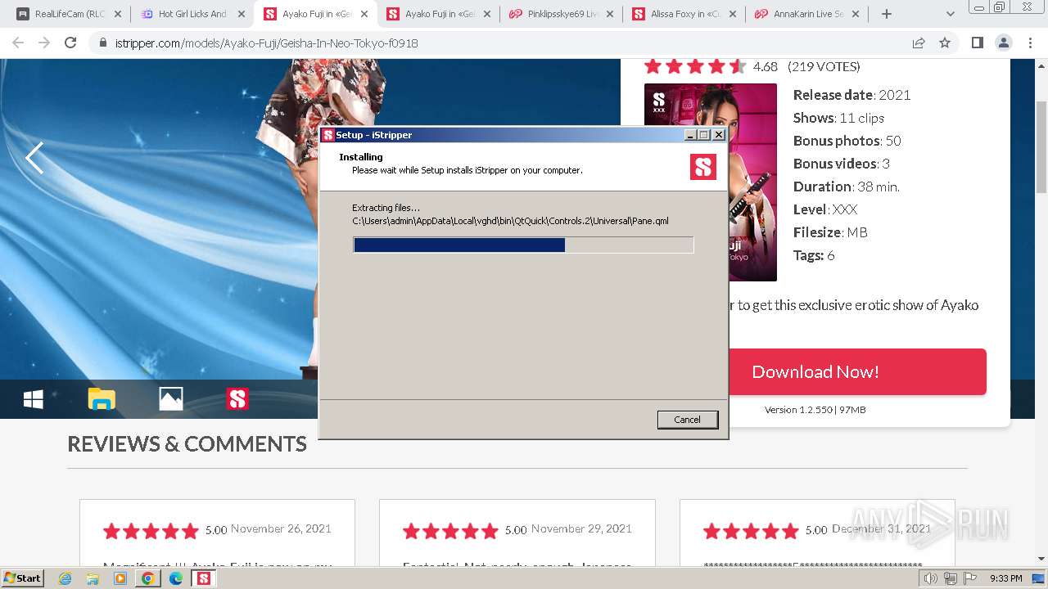Screen dimensions: 1048x589
Task: Click the red S iStripper icon on banner
Action: pos(237,399)
